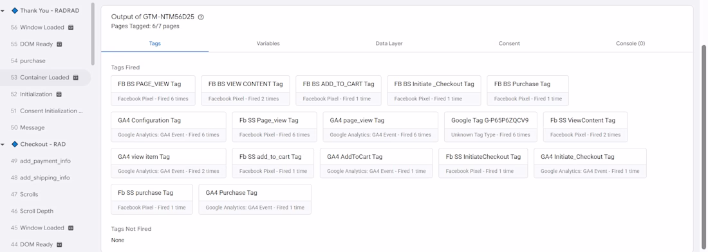Image resolution: width=708 pixels, height=252 pixels.
Task: Open the GA4 AddToCart Tag card
Action: [377, 163]
